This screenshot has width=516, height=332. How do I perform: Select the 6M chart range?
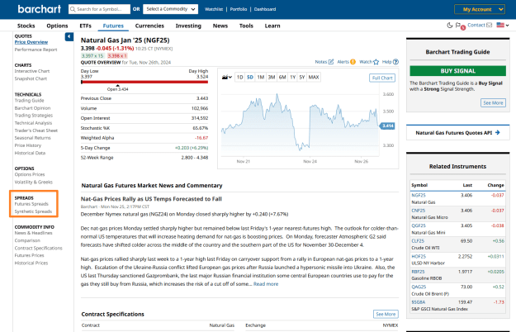click(x=282, y=78)
